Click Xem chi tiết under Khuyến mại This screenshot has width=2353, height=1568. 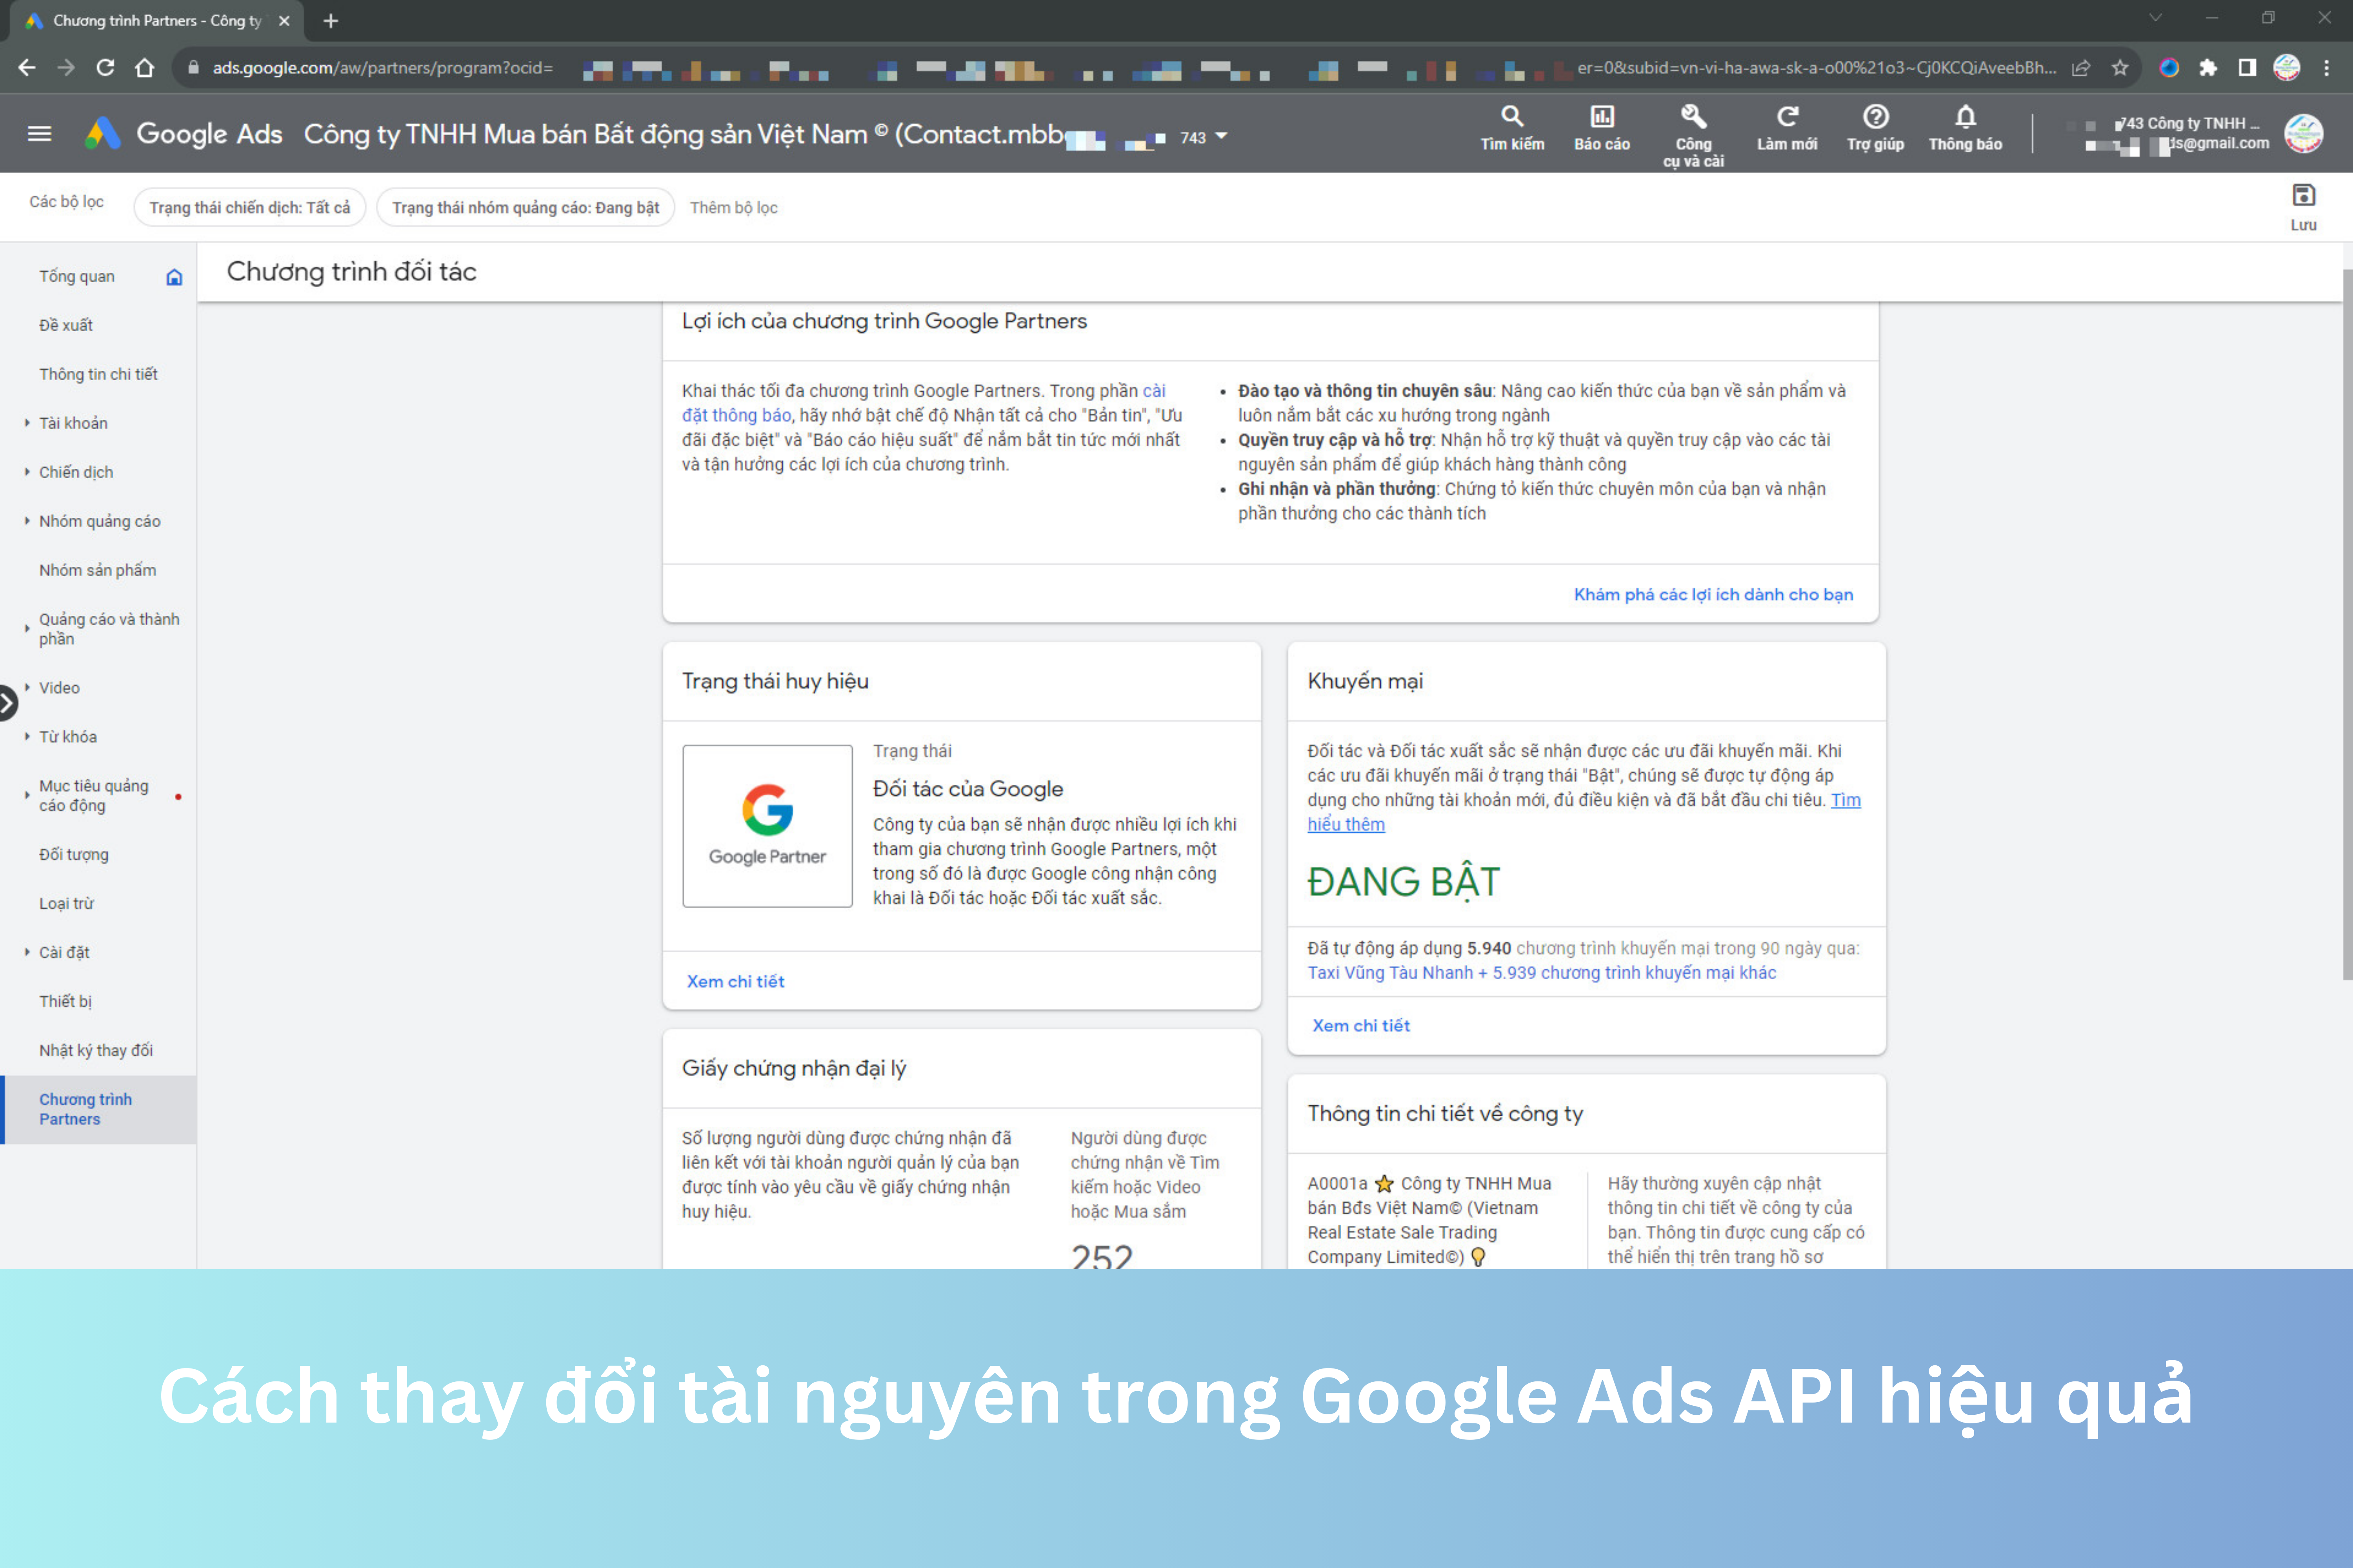coord(1360,1026)
